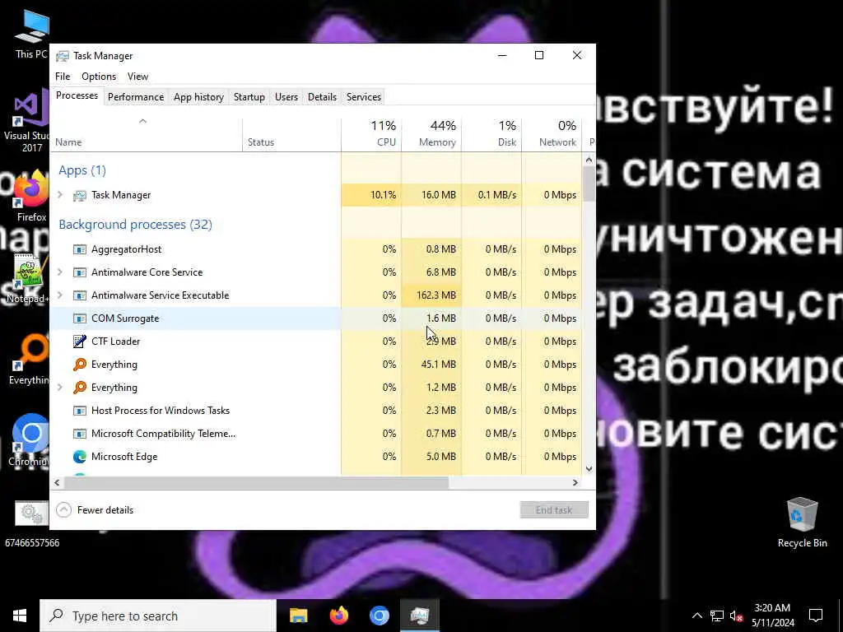Click the horizontal scrollbar thumb
The height and width of the screenshot is (632, 843).
pyautogui.click(x=256, y=482)
